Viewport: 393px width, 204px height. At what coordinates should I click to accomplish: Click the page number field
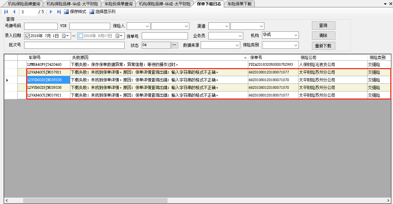29,12
